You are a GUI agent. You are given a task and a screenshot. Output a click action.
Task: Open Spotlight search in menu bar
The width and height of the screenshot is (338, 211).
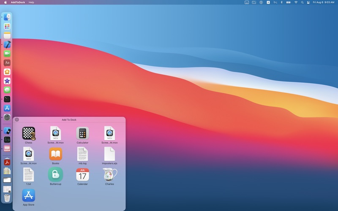tap(302, 3)
